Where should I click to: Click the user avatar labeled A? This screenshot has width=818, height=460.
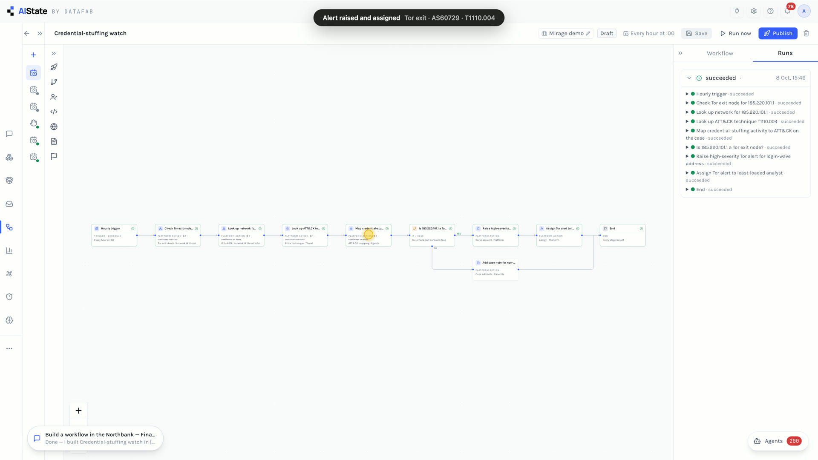804,11
